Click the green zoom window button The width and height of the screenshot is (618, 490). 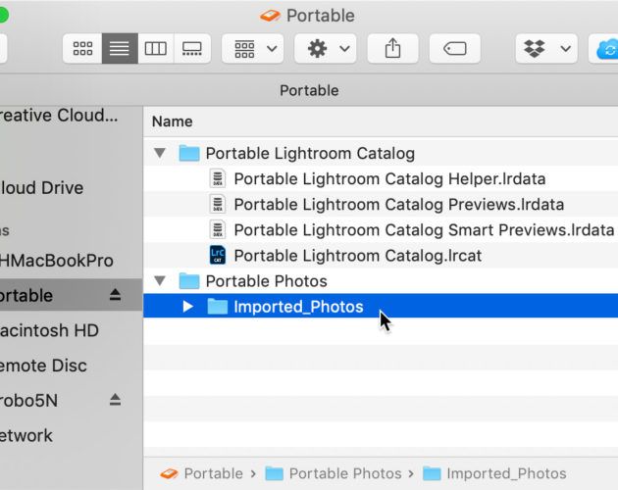coord(3,16)
